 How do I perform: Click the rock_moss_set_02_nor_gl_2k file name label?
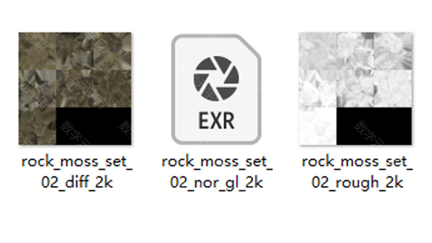tap(217, 172)
